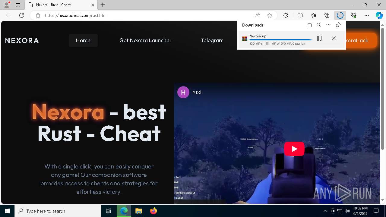Open notification center icon
Screen dimensions: 386x217
pos(376,211)
